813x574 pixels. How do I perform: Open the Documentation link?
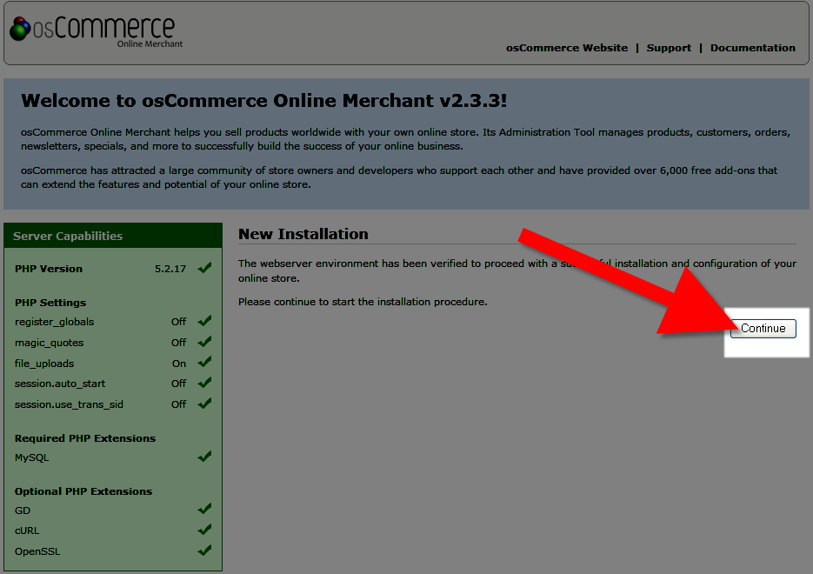click(752, 48)
